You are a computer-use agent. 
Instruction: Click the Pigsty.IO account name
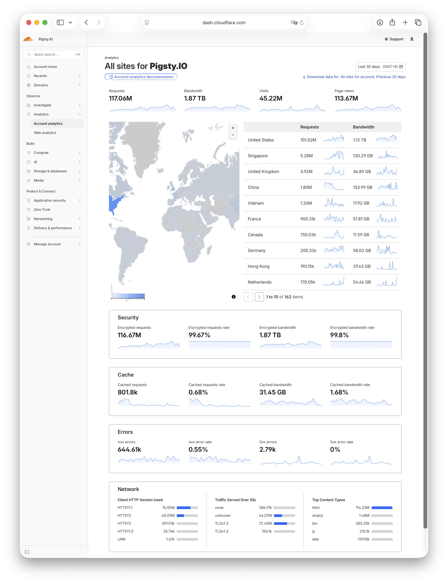coord(46,39)
